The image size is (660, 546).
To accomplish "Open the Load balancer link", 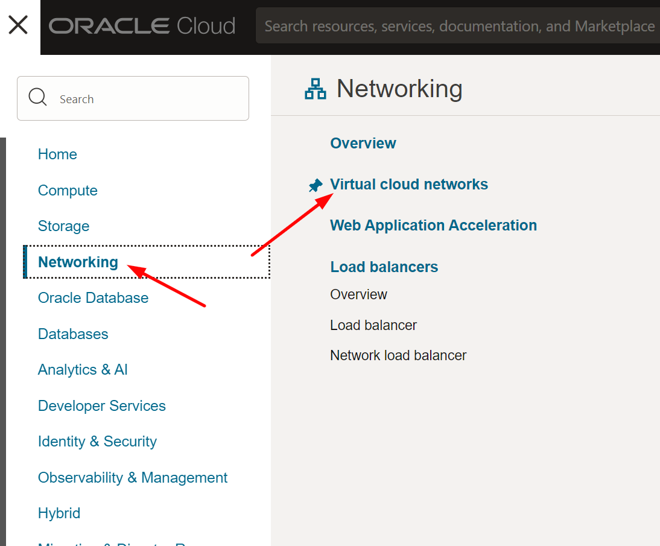I will point(373,325).
